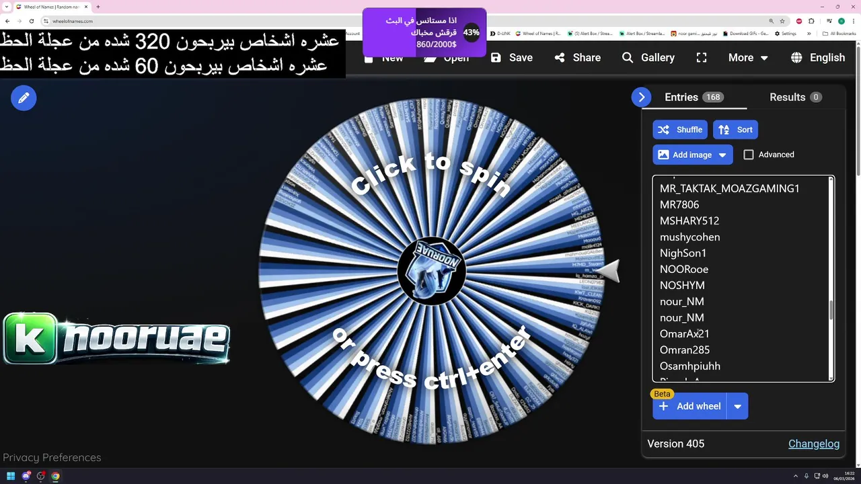861x484 pixels.
Task: Click the Add image button
Action: pyautogui.click(x=693, y=155)
